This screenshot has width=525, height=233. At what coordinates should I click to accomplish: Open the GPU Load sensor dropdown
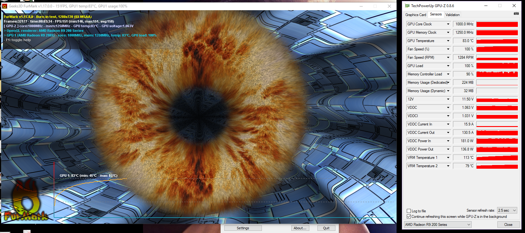click(x=448, y=66)
